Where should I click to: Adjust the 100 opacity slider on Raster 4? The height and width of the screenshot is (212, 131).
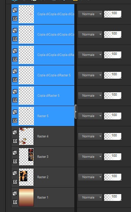click(113, 136)
